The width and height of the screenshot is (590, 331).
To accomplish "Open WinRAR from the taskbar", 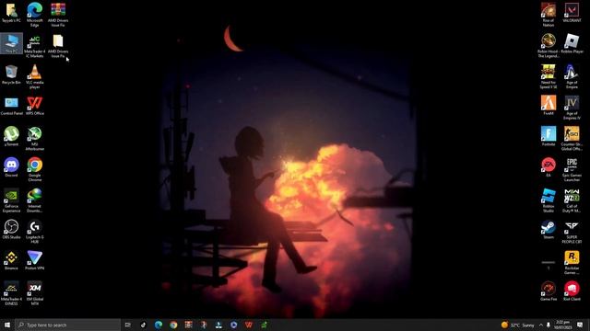I will pyautogui.click(x=188, y=325).
